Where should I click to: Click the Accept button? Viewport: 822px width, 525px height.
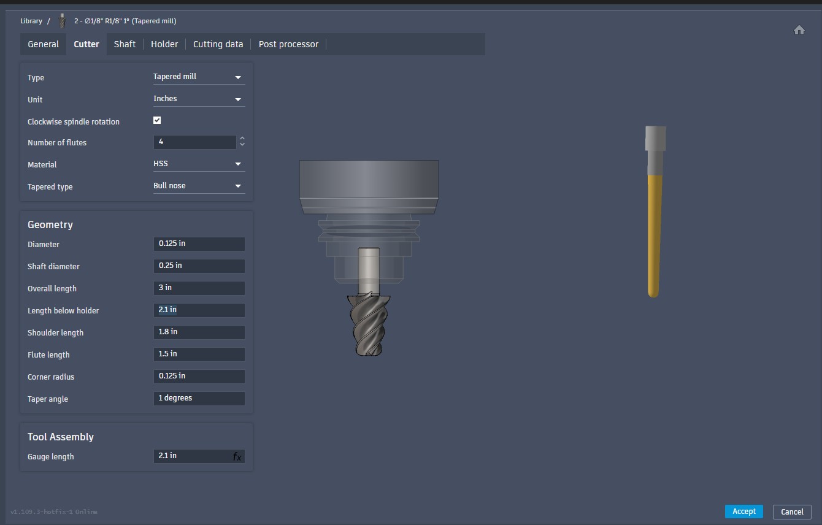pos(743,512)
